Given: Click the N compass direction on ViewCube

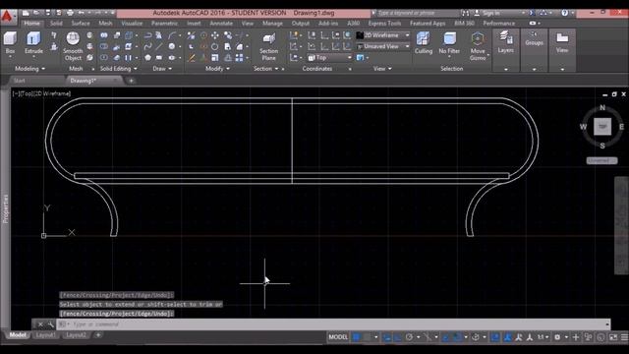Looking at the screenshot, I should (602, 107).
